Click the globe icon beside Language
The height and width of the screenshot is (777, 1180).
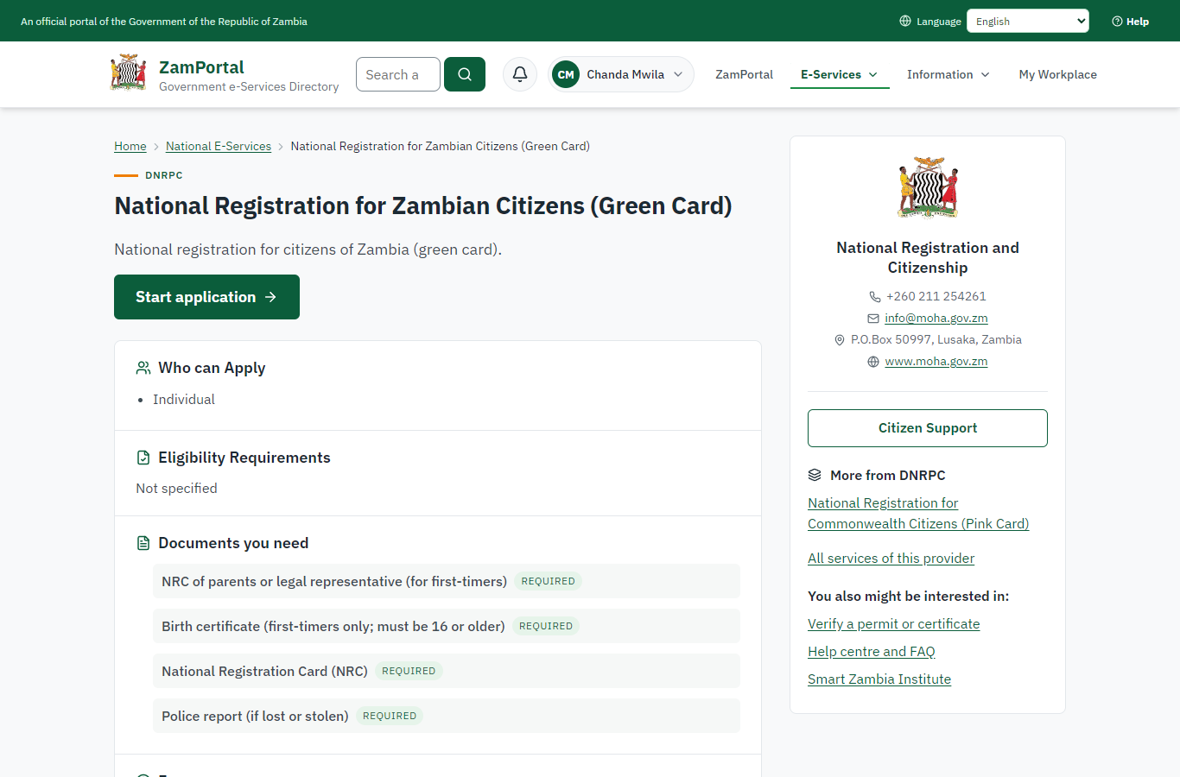click(x=905, y=21)
